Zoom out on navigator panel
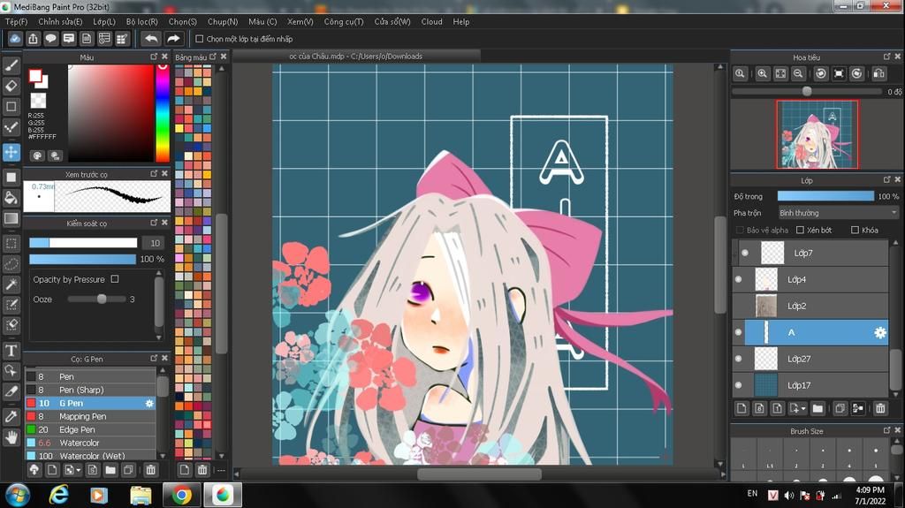 pos(798,74)
